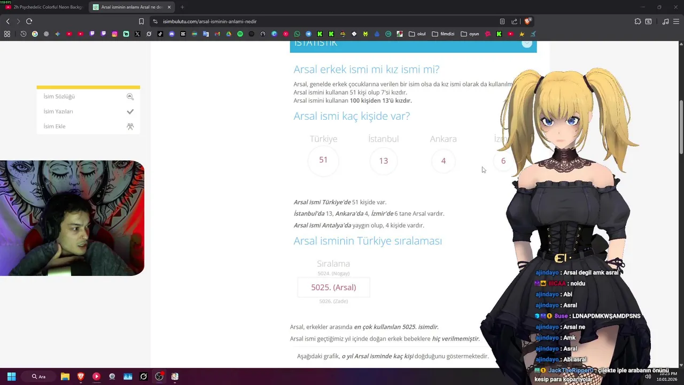Screen dimensions: 684x385
Task: Click the heading Arsal isminin Türkiye sıralaması
Action: click(368, 241)
